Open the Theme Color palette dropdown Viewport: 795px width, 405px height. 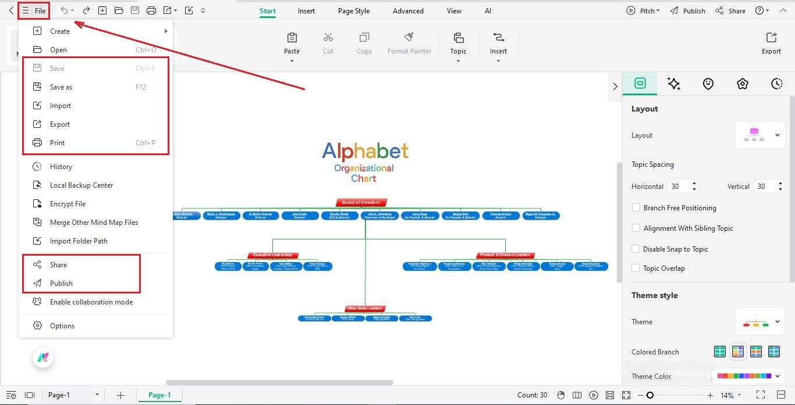point(778,376)
